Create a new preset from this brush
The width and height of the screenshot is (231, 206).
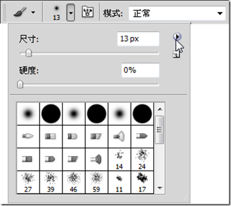pos(176,55)
